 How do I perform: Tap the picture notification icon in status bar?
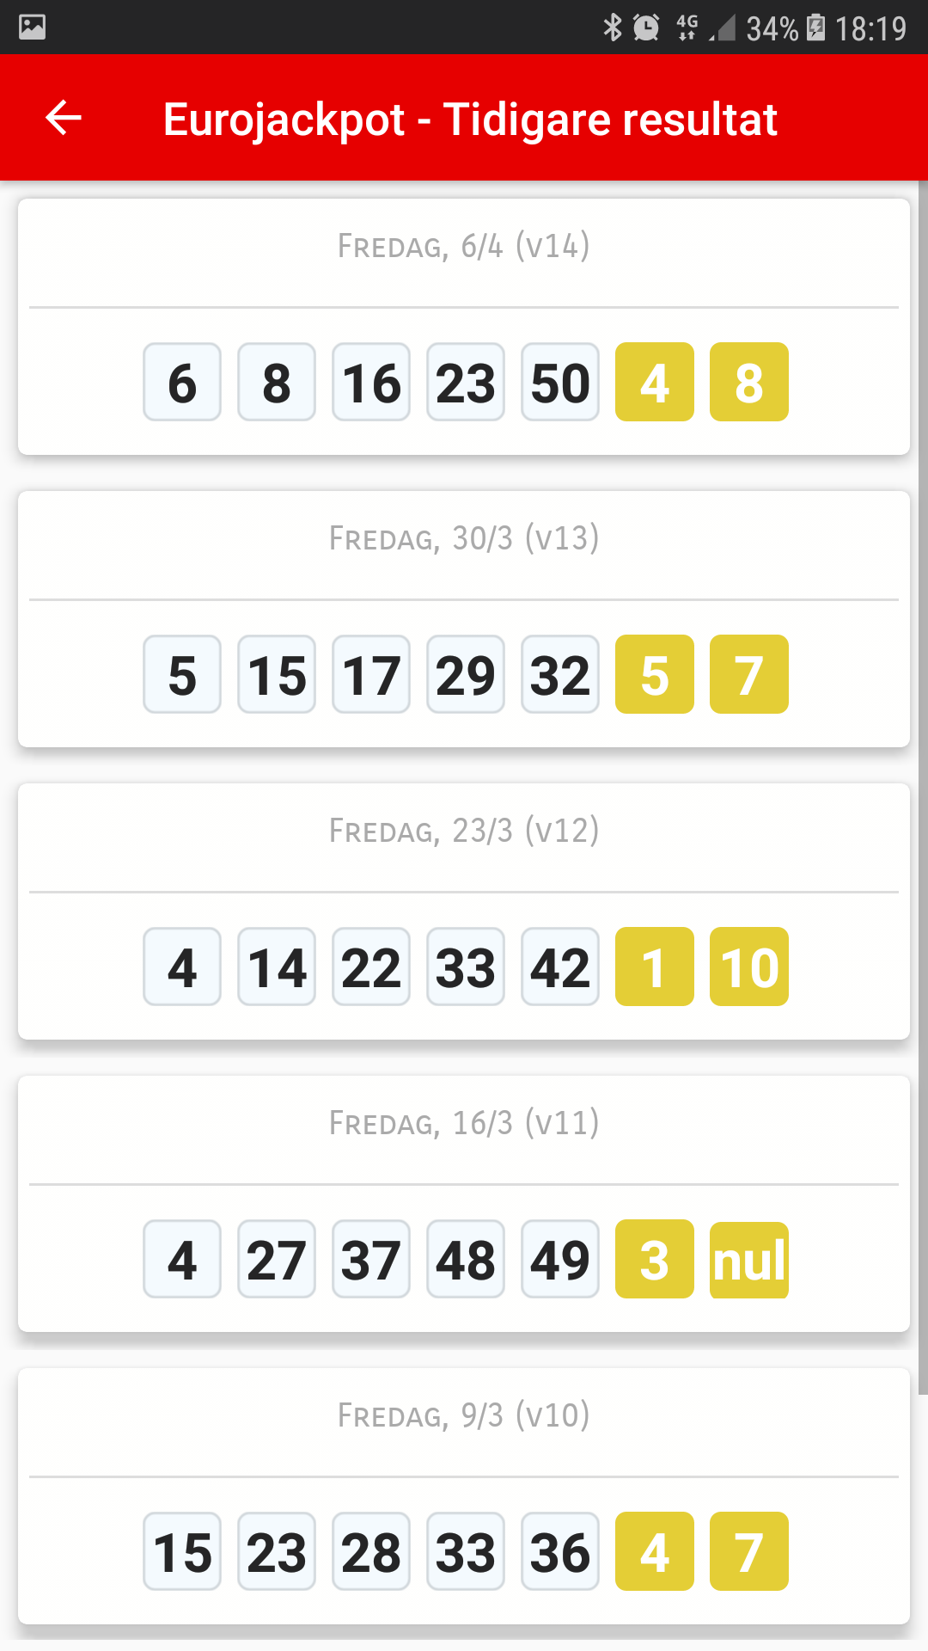point(33,28)
